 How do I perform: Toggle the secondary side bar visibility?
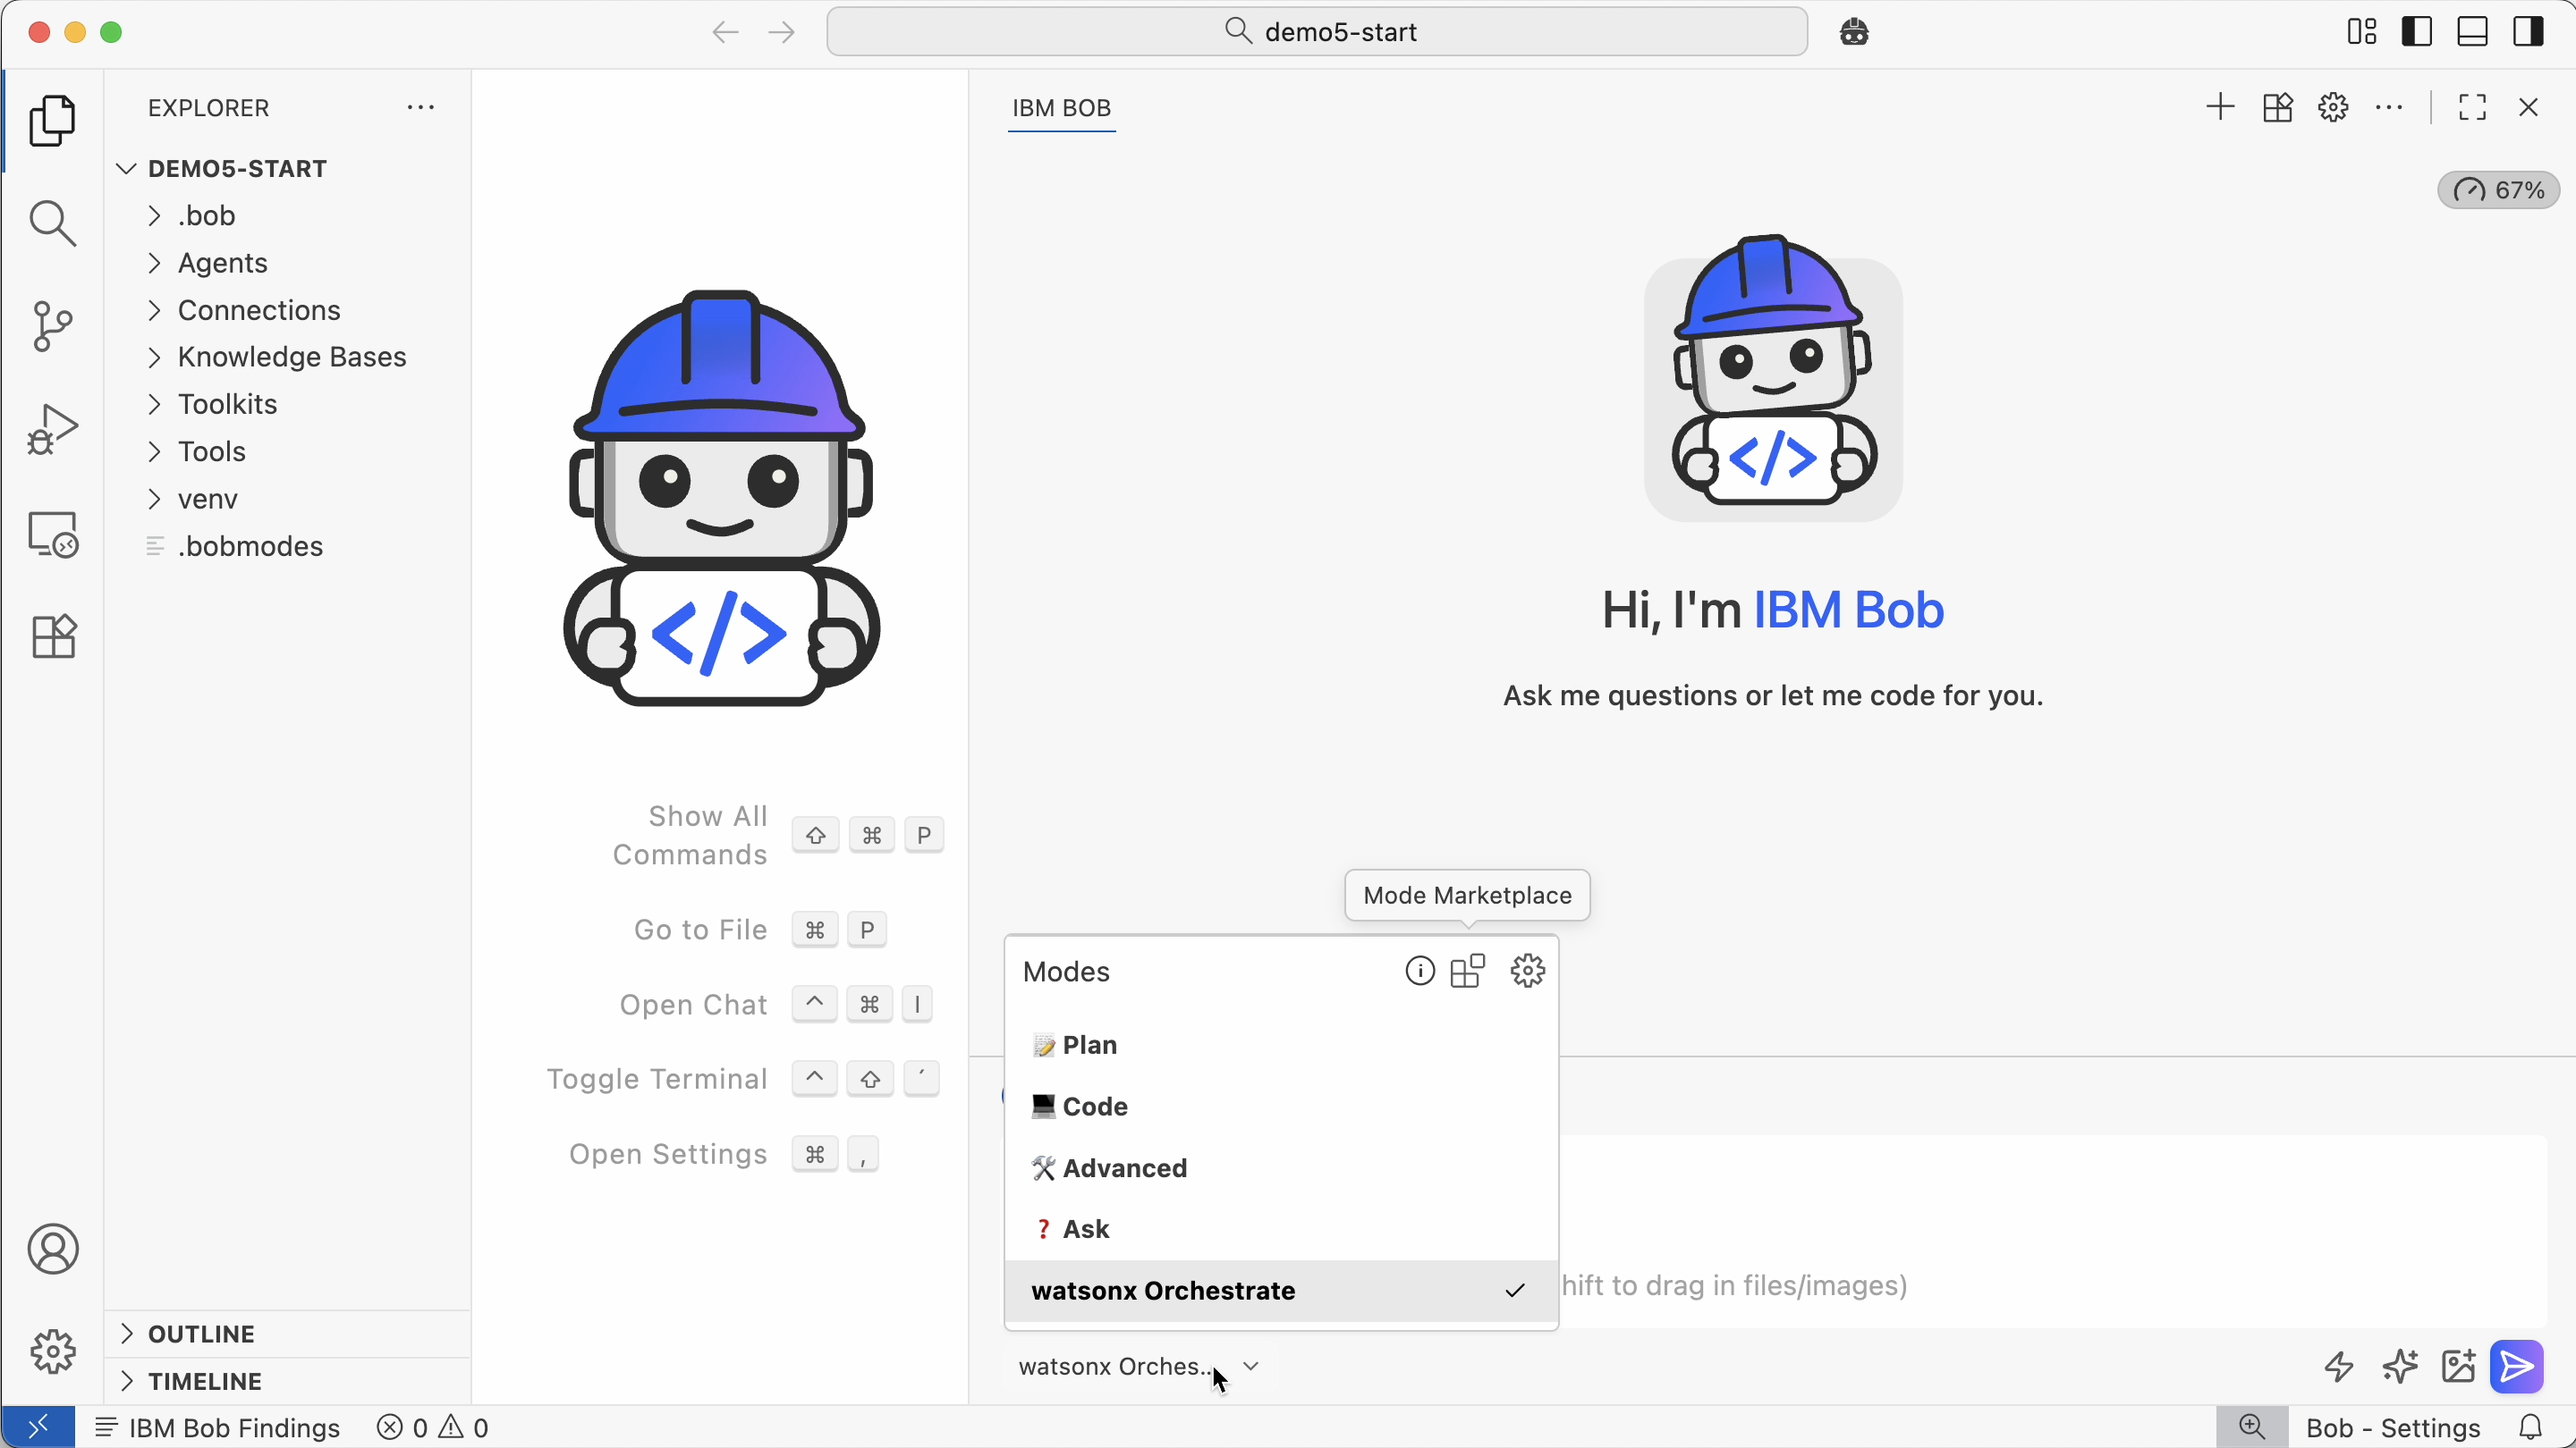click(2528, 32)
